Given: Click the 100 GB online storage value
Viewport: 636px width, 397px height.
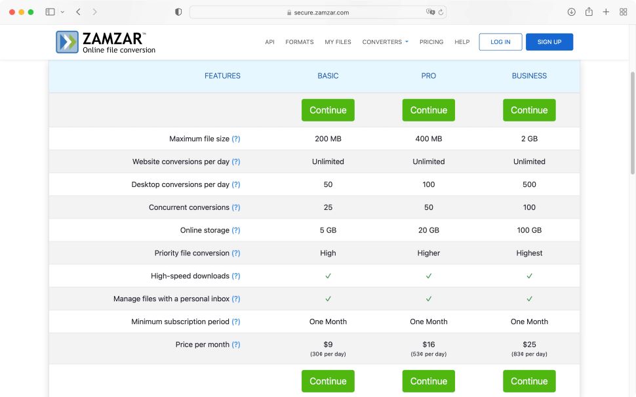Looking at the screenshot, I should click(x=529, y=230).
